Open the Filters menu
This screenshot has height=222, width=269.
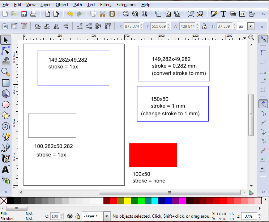[106, 5]
